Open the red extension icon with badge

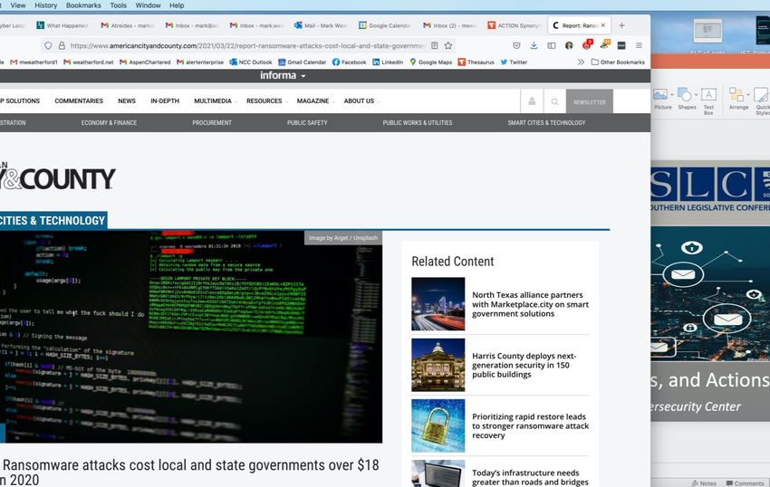587,45
